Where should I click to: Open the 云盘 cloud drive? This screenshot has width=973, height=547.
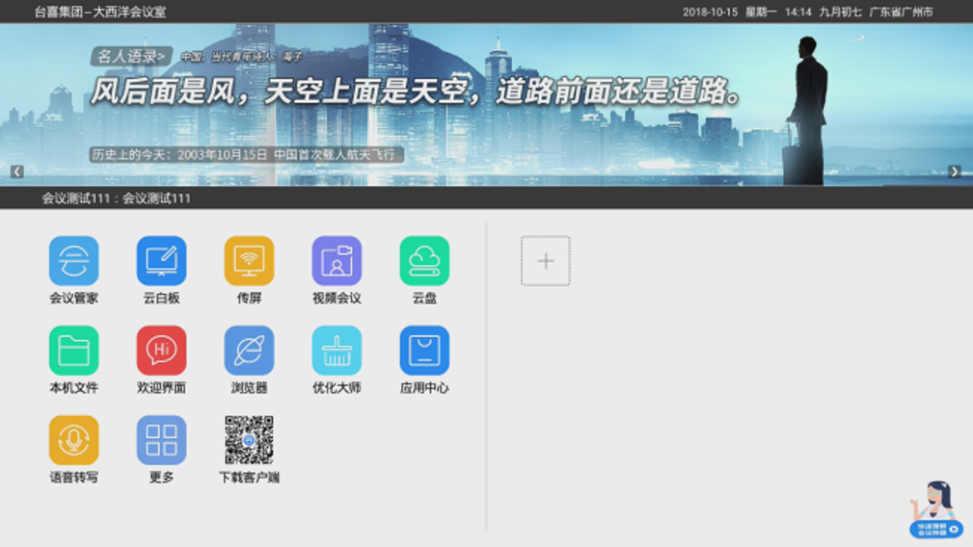click(424, 261)
